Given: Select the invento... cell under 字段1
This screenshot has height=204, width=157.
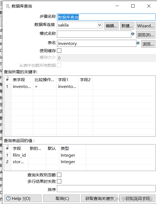Looking at the screenshot, I should point(67,86).
